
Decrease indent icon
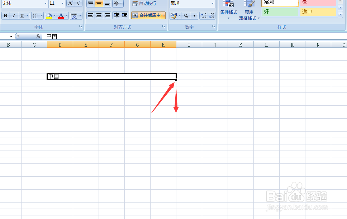(x=117, y=15)
